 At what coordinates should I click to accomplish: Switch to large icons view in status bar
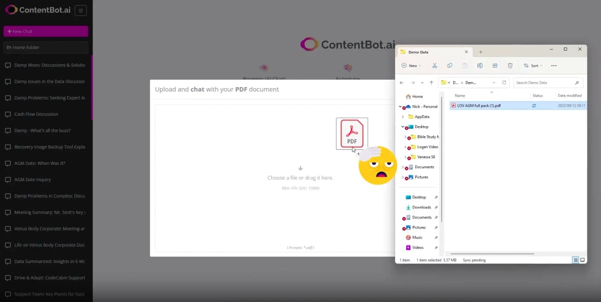582,260
